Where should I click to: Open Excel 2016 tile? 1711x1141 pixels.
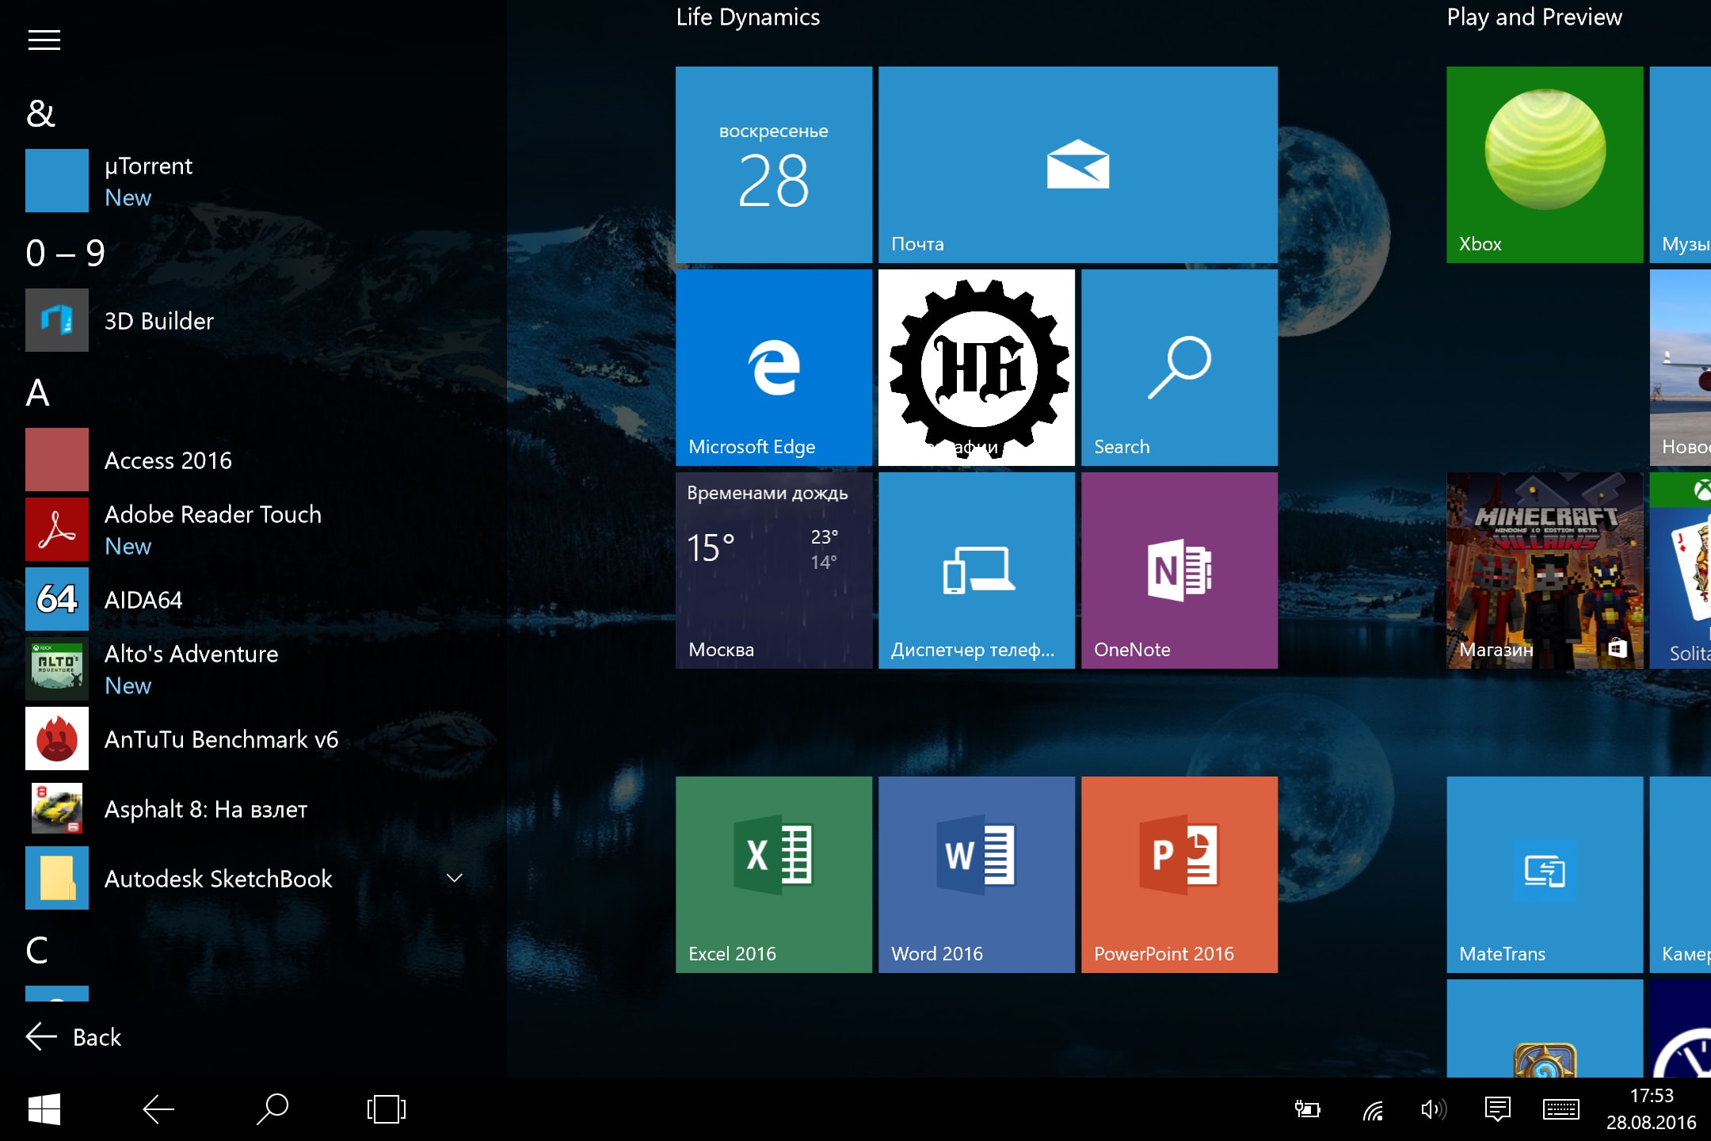click(x=774, y=875)
